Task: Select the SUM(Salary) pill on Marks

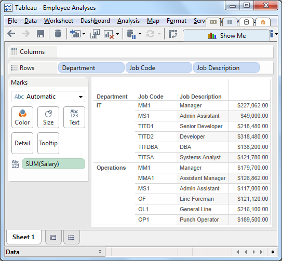Action: 53,164
